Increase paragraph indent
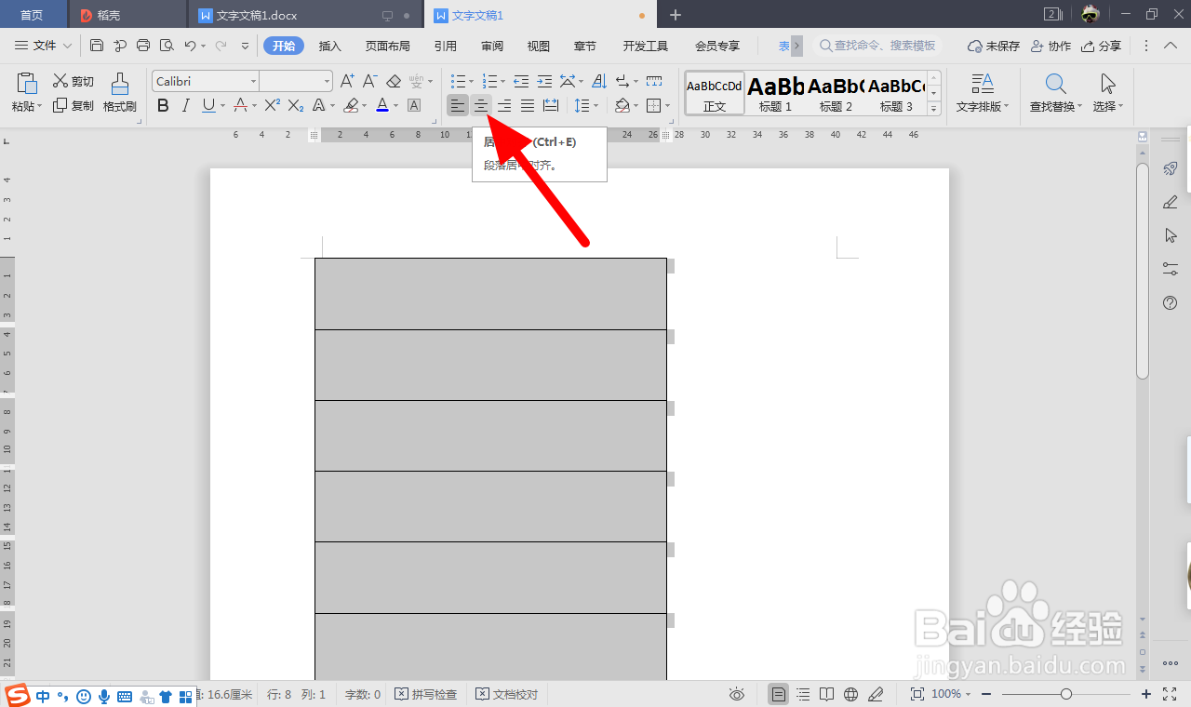Viewport: 1191px width, 707px height. [544, 81]
